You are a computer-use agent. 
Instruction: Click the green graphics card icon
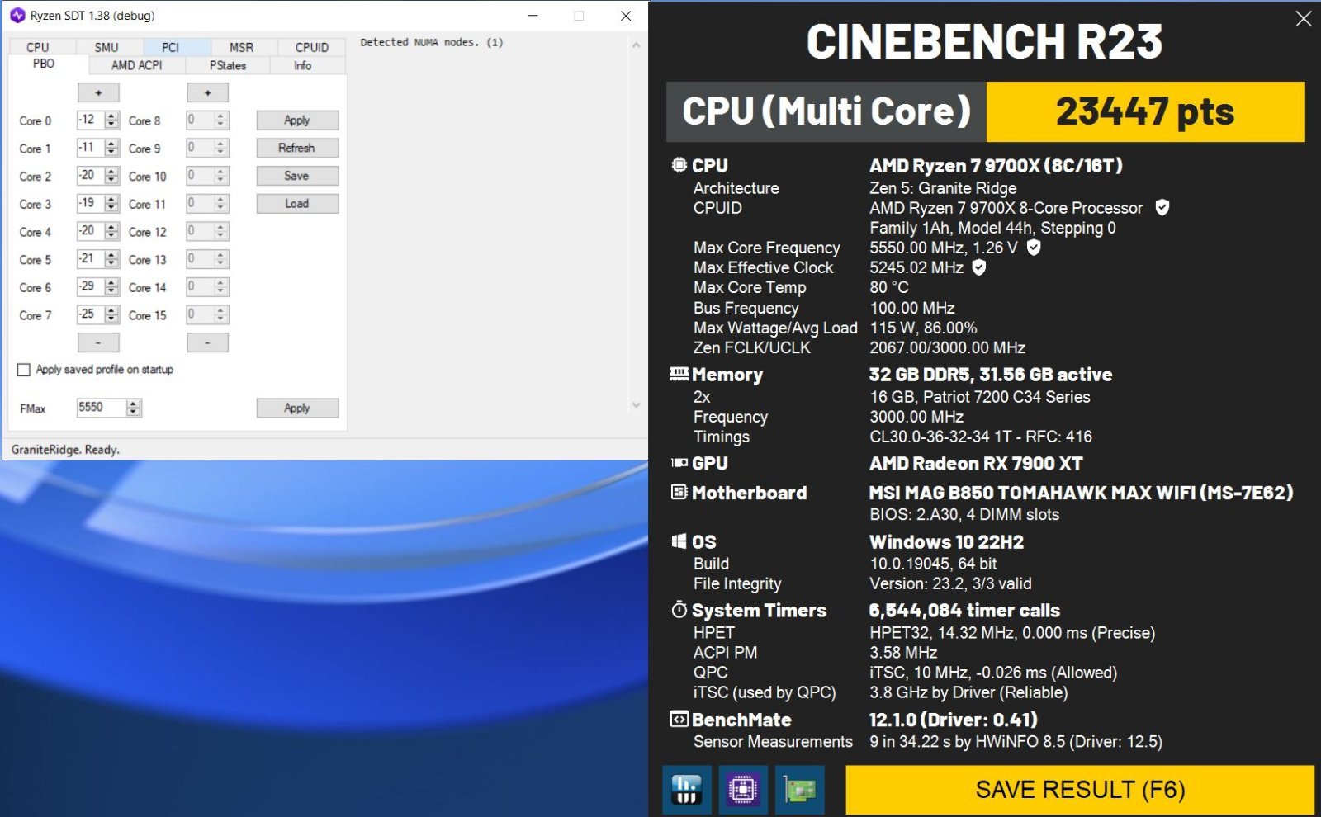coord(799,790)
